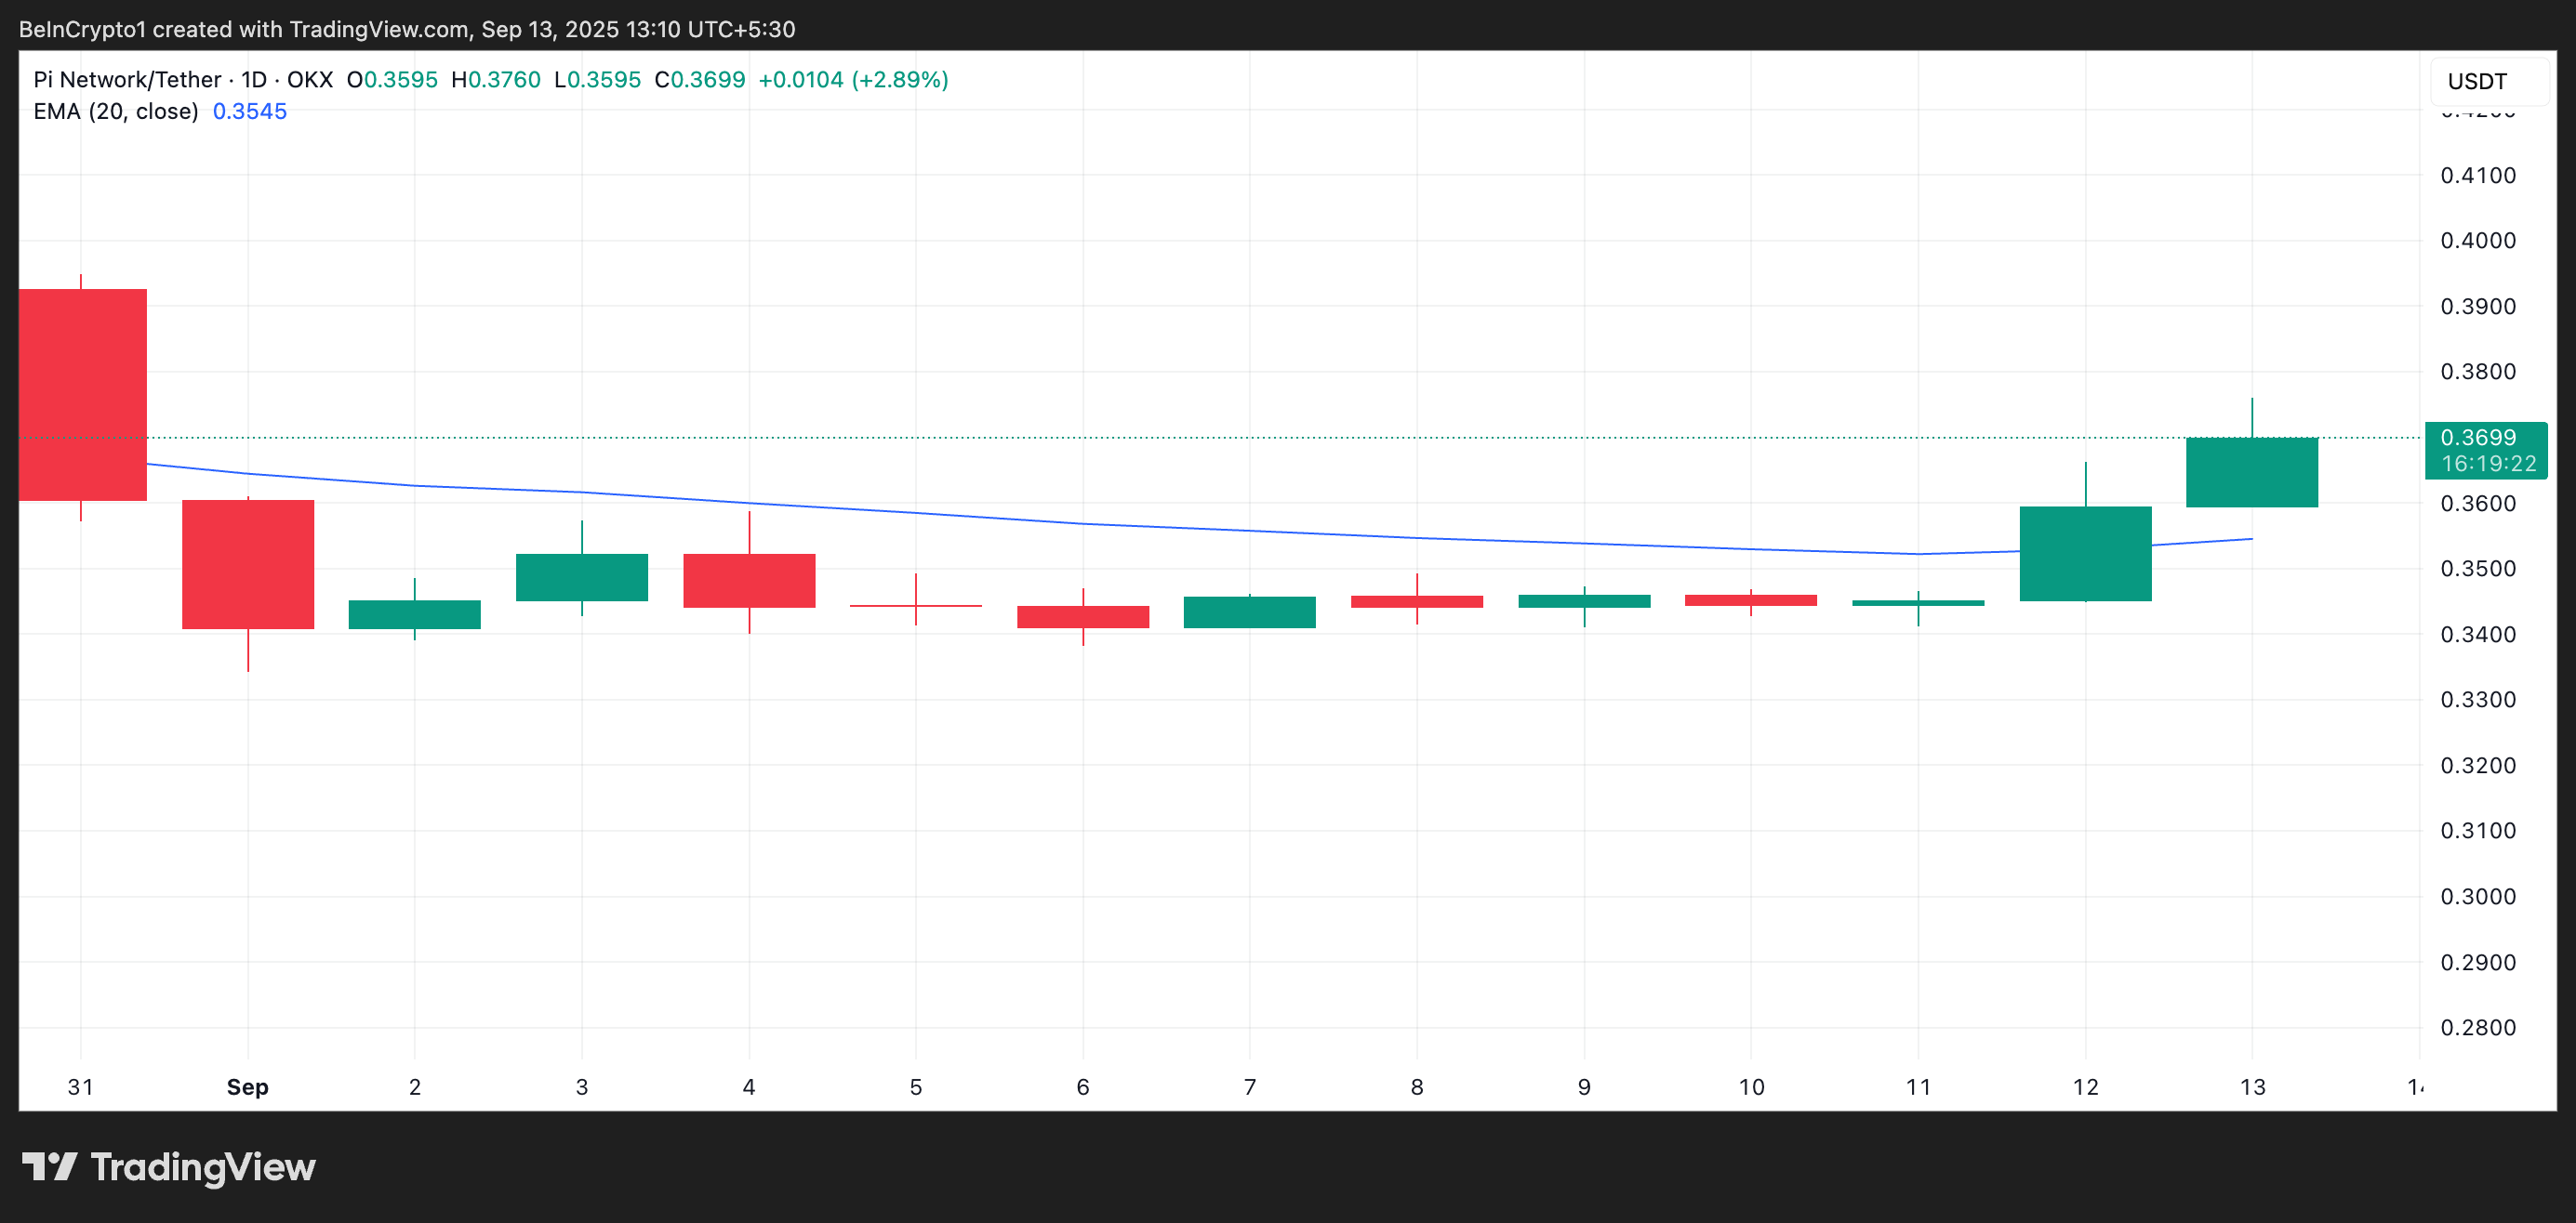Screen dimensions: 2576x1223
Task: Click the TradingView logo icon
Action: [49, 1166]
